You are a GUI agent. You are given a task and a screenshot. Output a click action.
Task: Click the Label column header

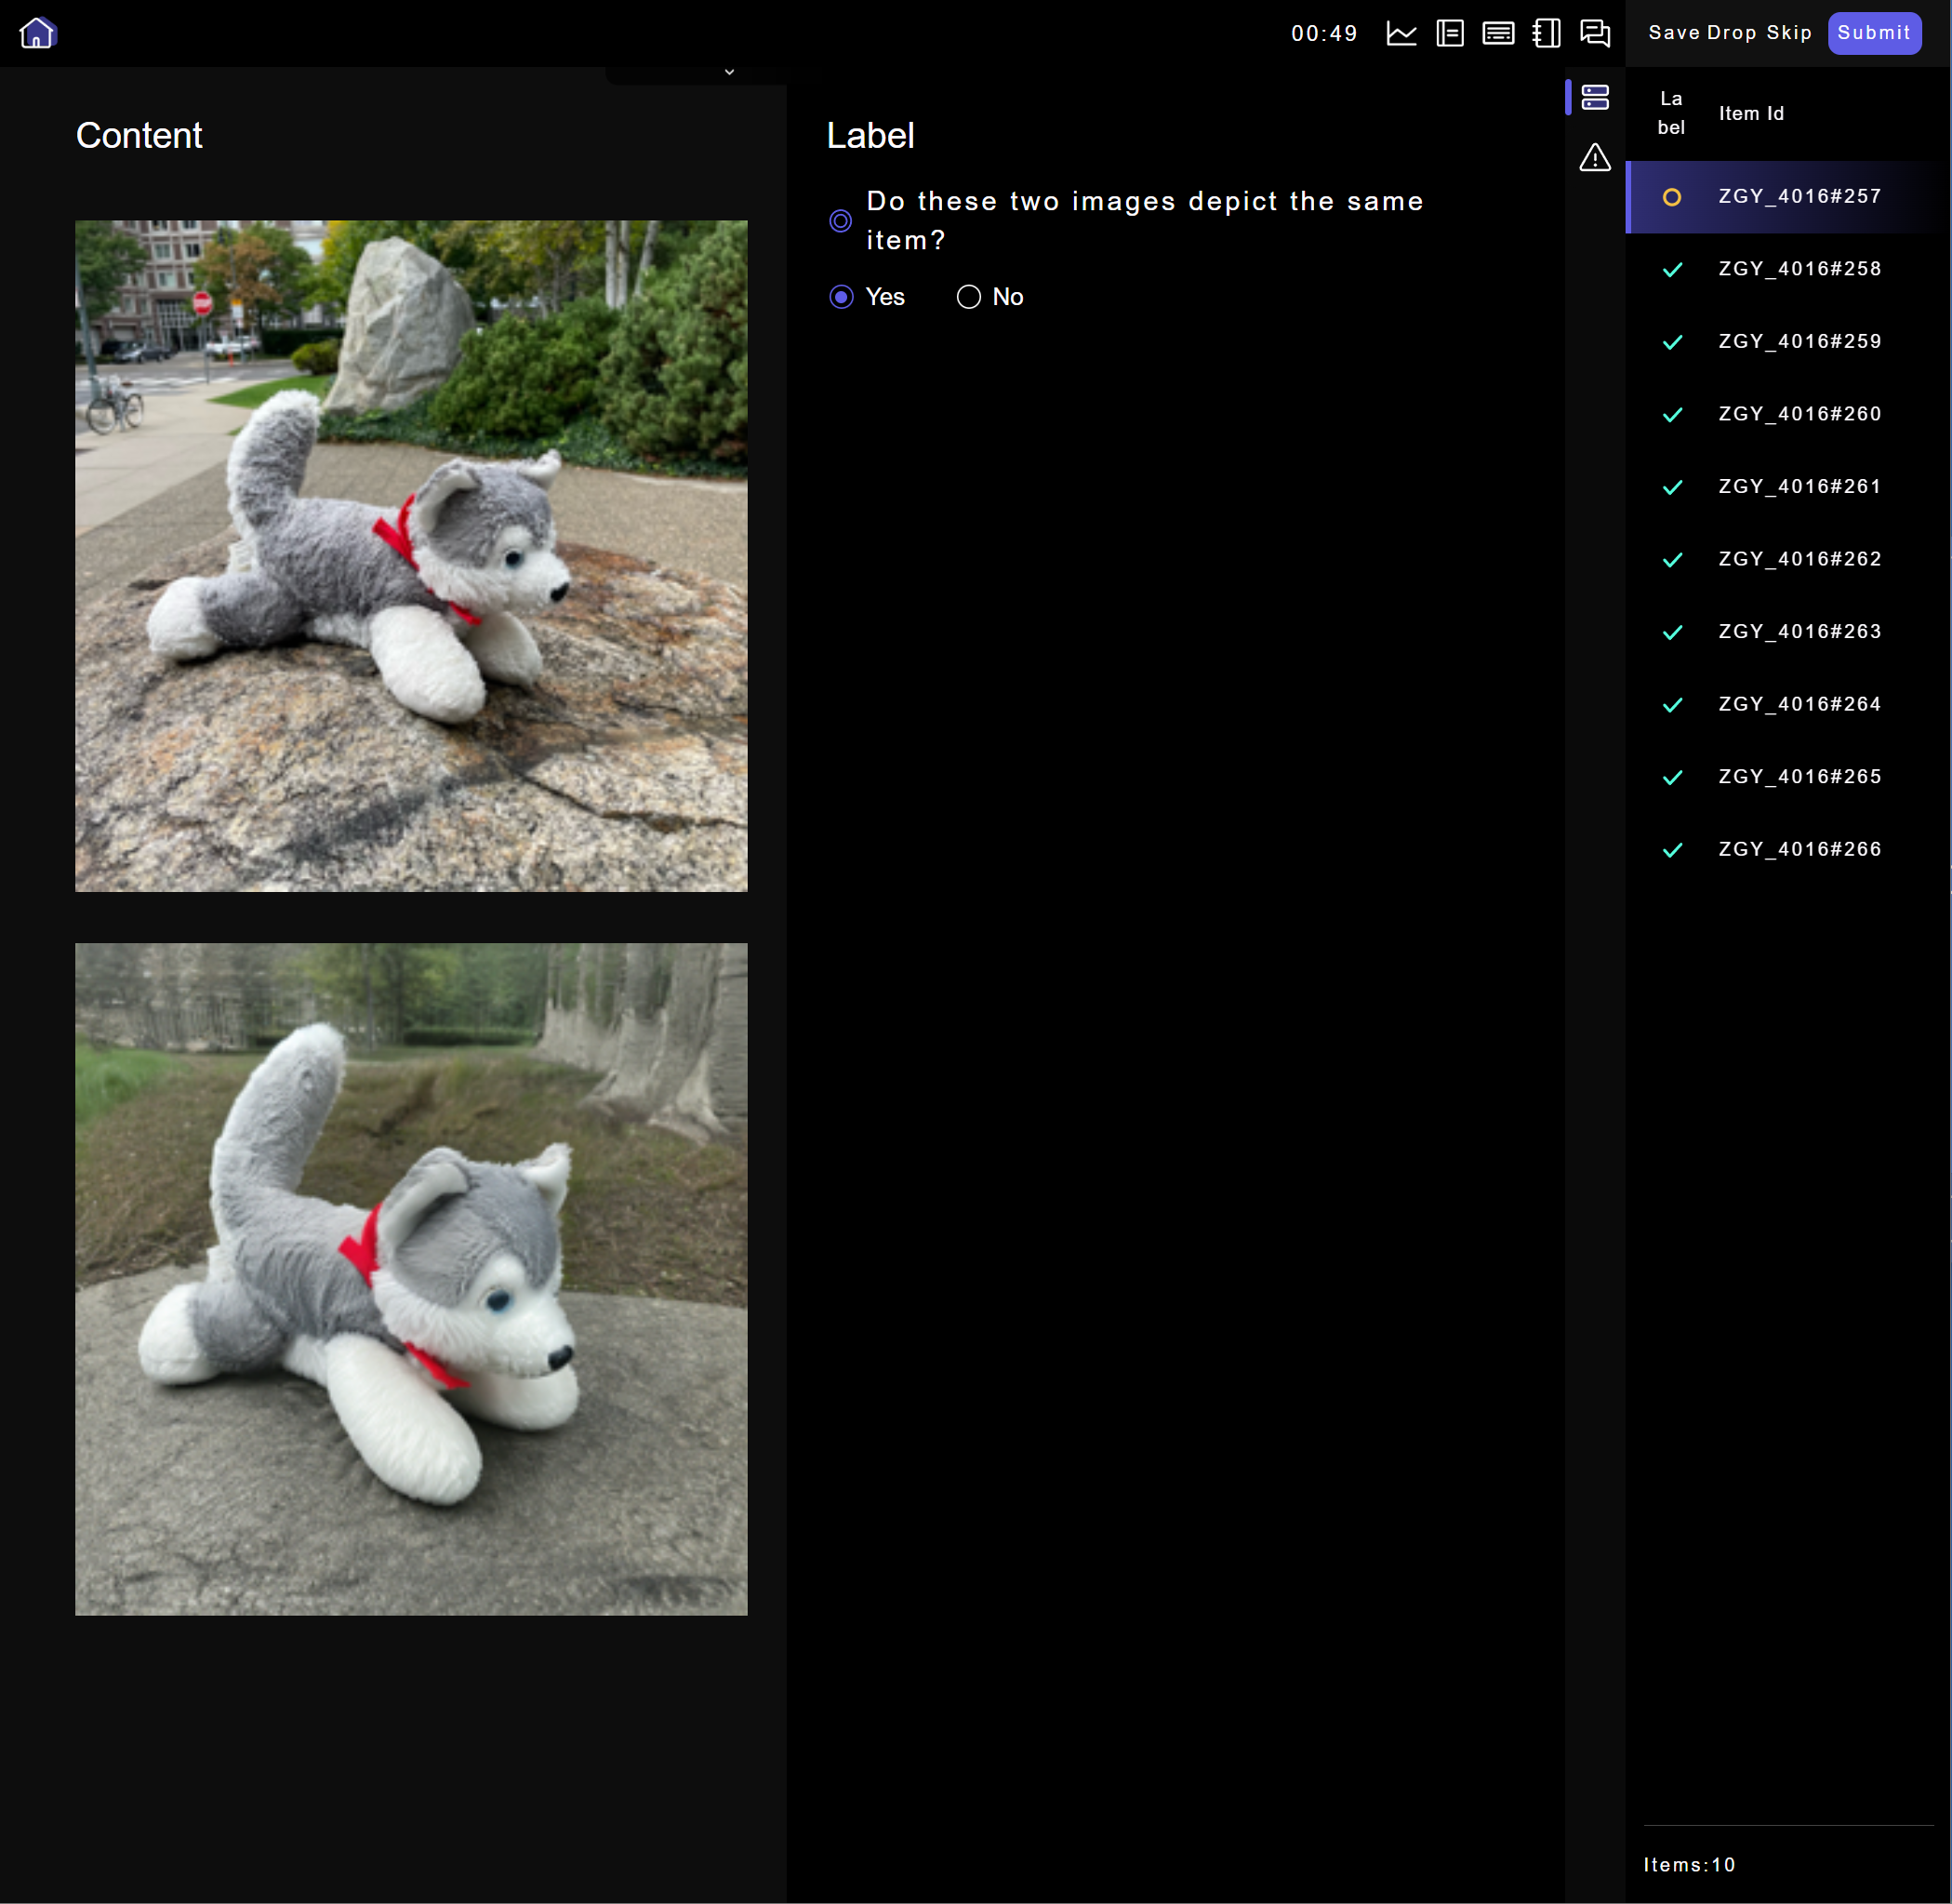point(1670,113)
